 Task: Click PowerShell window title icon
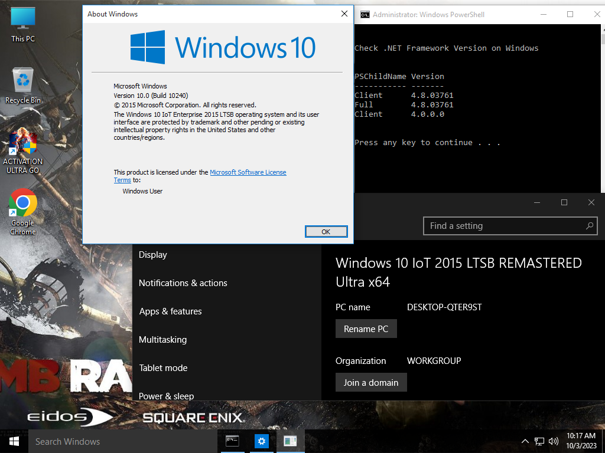pos(365,15)
